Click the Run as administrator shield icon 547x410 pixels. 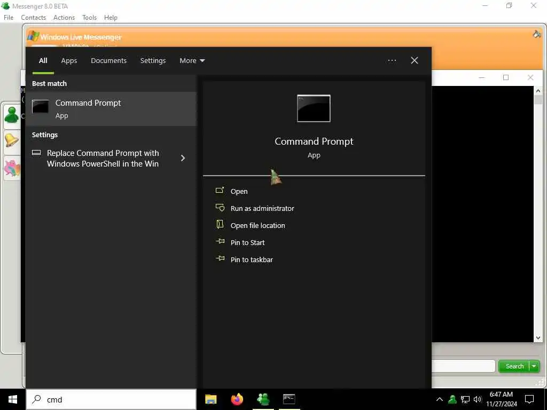[220, 208]
